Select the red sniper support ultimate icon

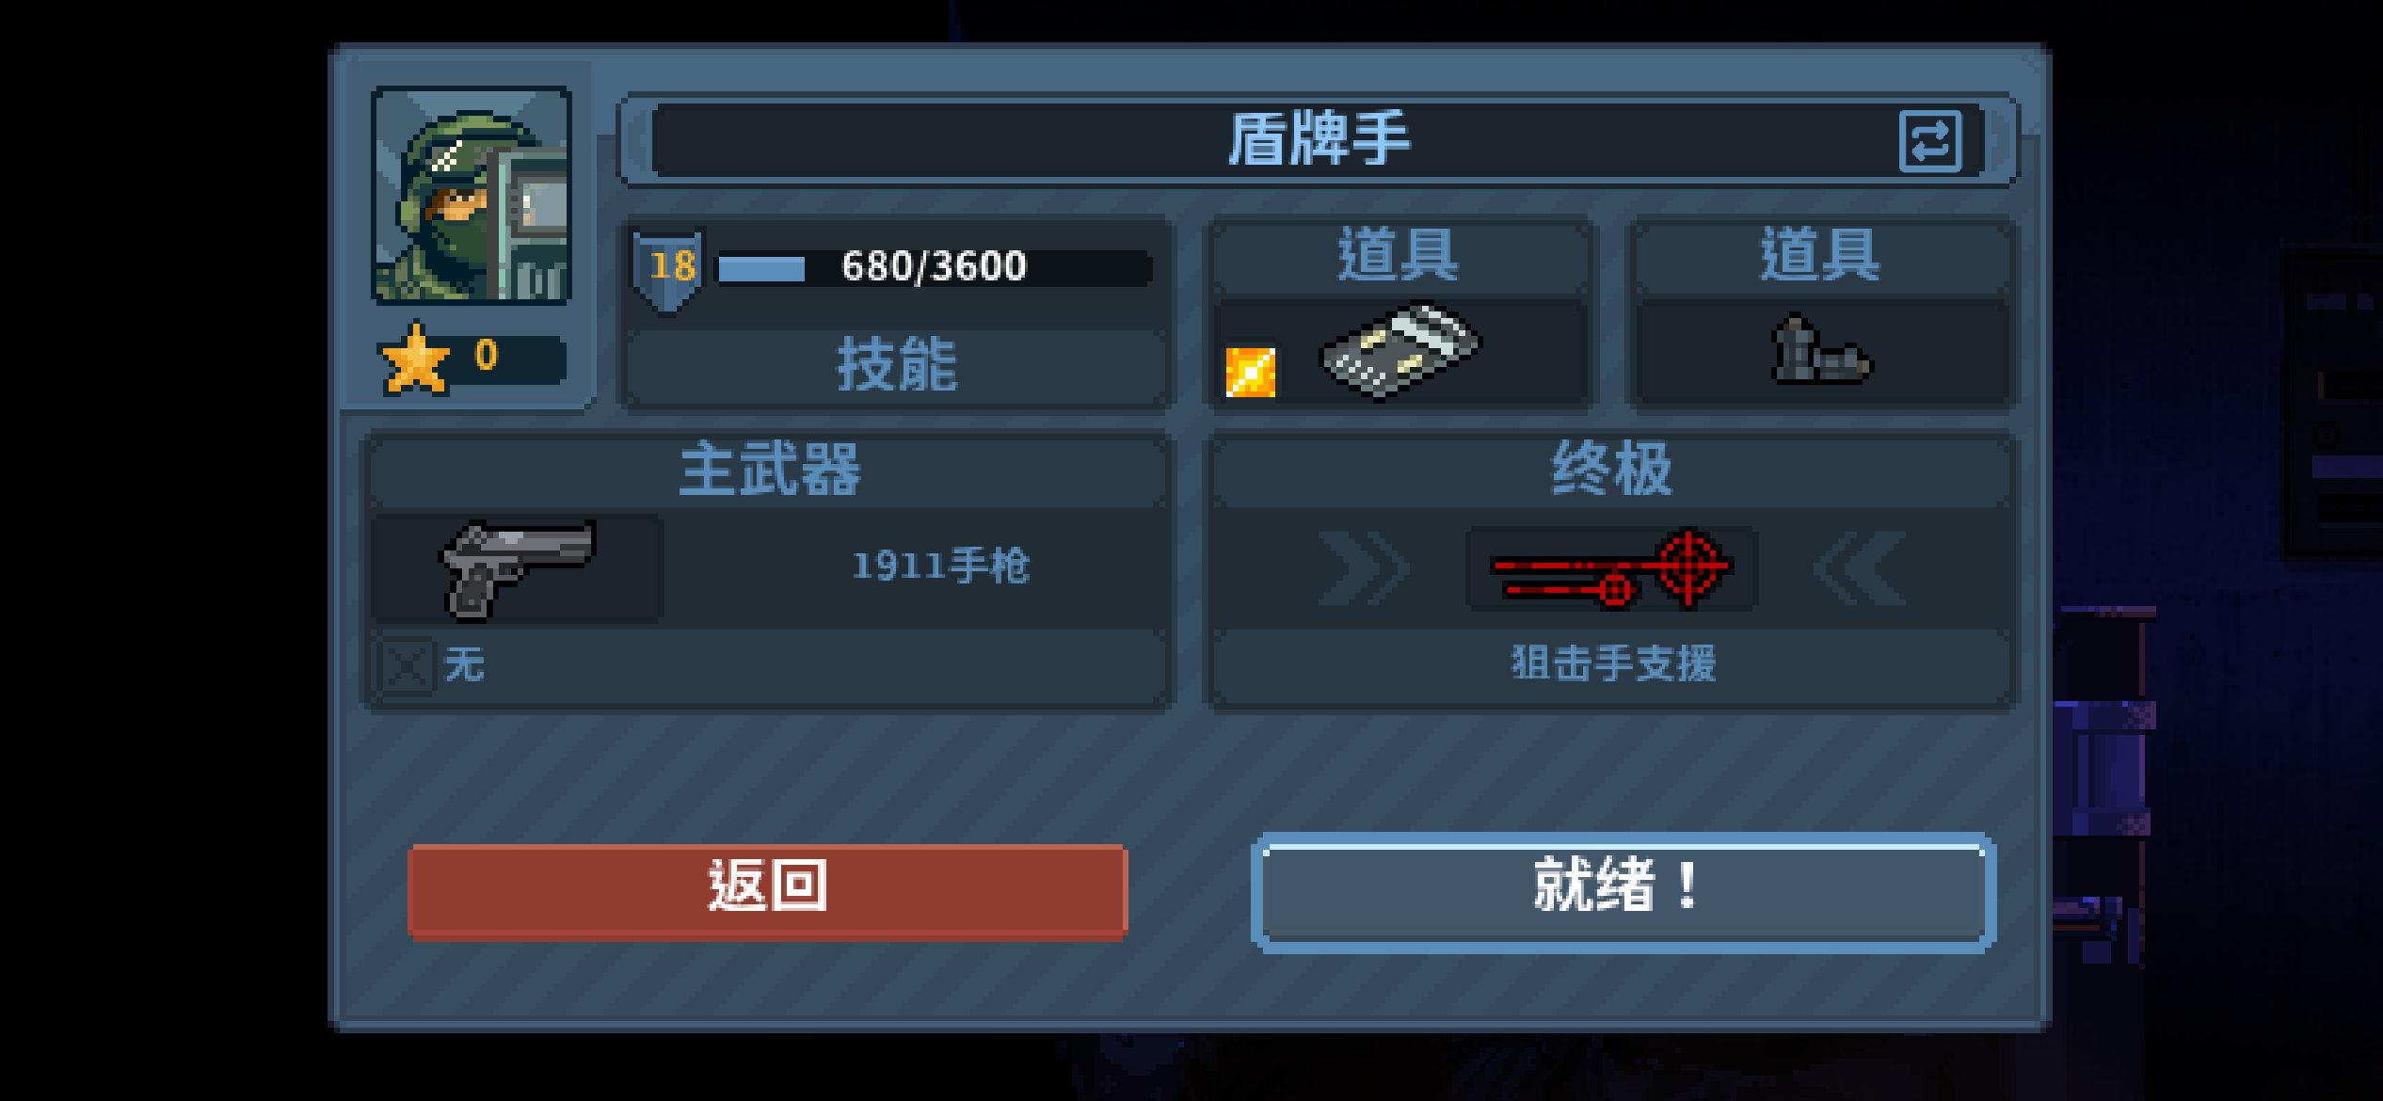(x=1610, y=568)
